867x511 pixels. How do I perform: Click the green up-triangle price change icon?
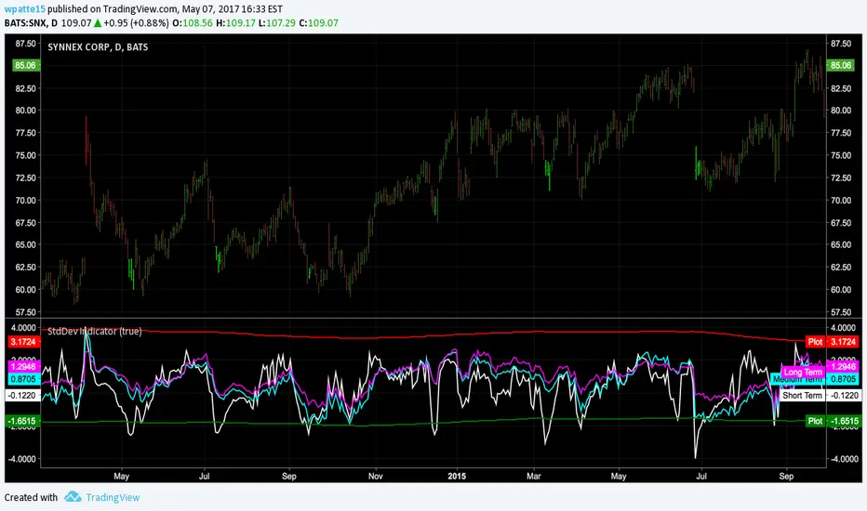point(98,22)
